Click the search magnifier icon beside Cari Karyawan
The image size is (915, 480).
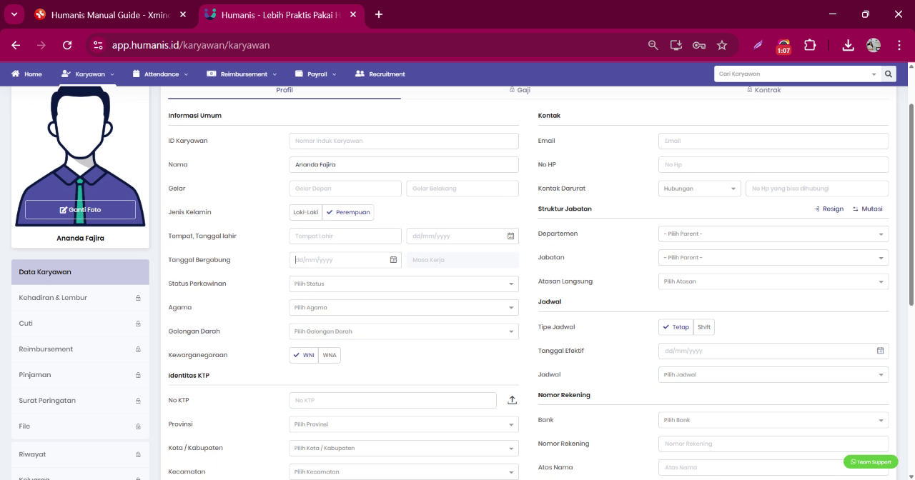pos(889,74)
